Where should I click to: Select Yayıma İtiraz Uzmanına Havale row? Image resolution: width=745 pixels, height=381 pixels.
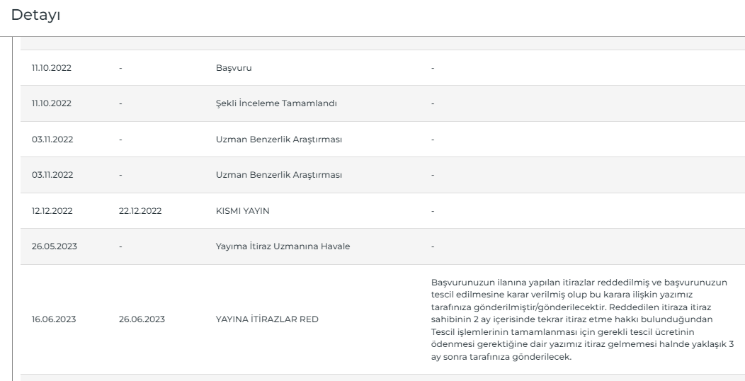283,246
